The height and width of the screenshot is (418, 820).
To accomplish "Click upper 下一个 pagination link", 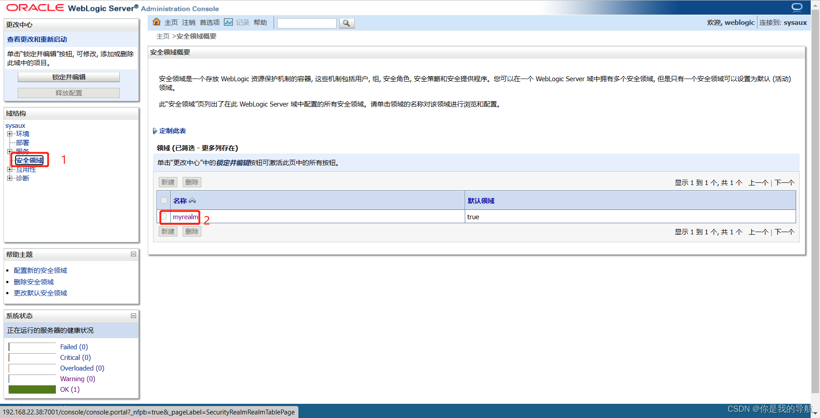I will pyautogui.click(x=784, y=183).
